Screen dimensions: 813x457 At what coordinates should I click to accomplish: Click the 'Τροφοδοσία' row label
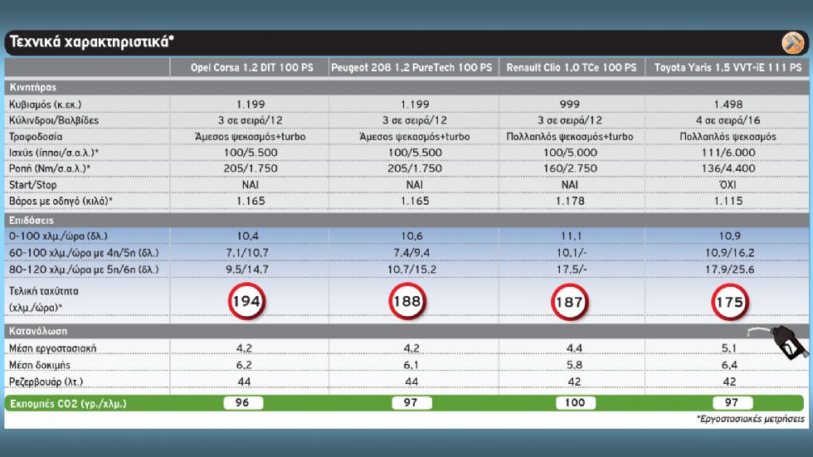tap(36, 137)
